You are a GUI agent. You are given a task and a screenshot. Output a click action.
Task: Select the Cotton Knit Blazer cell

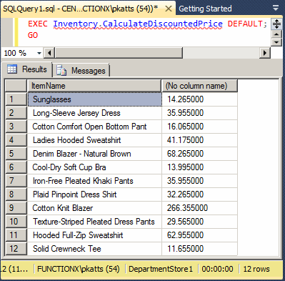[x=94, y=208]
